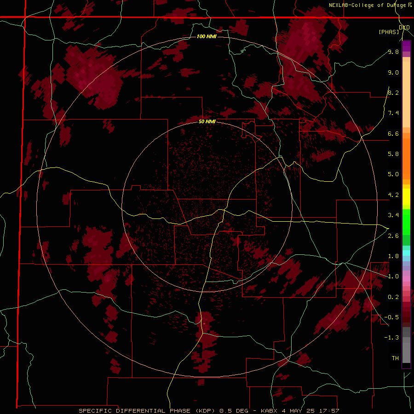The width and height of the screenshot is (414, 414).
Task: Click the 9.8 scale value
Action: pyautogui.click(x=393, y=52)
